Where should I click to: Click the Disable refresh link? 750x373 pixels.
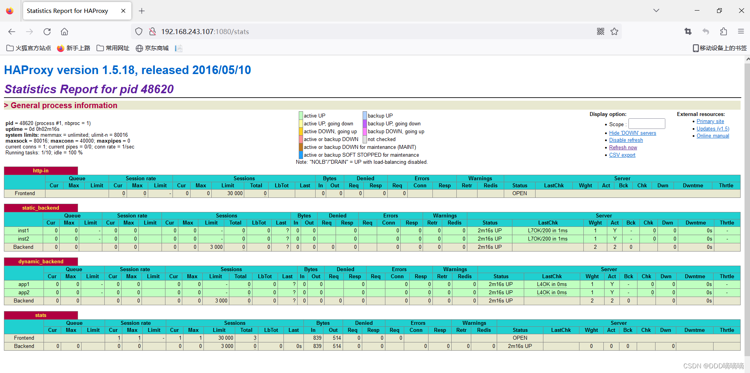(626, 140)
